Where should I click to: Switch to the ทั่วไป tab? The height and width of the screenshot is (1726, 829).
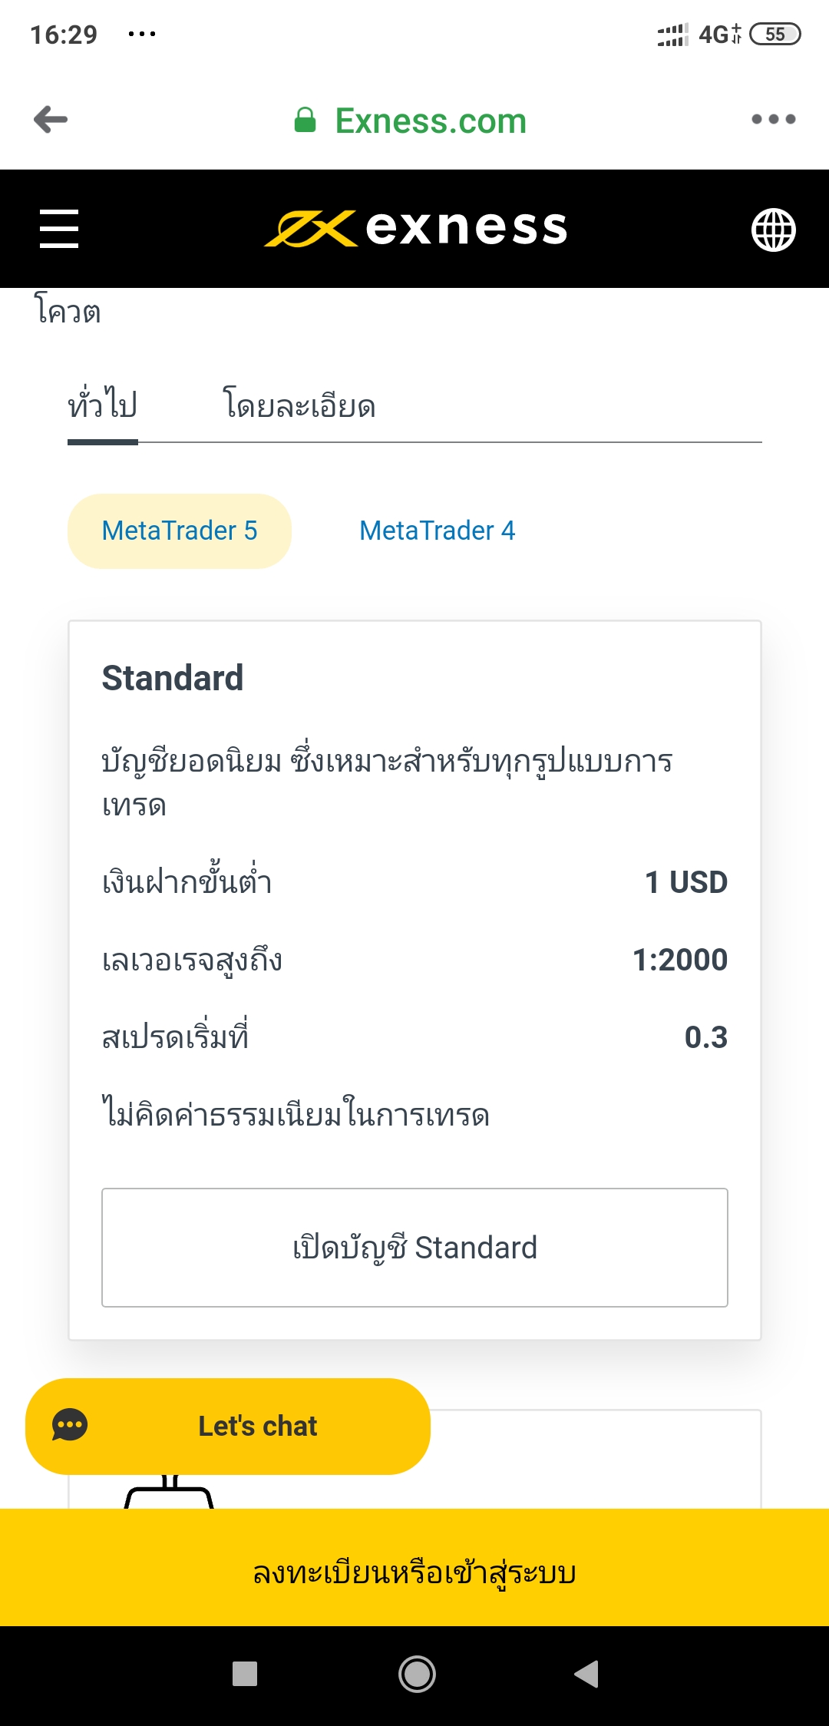(x=103, y=405)
